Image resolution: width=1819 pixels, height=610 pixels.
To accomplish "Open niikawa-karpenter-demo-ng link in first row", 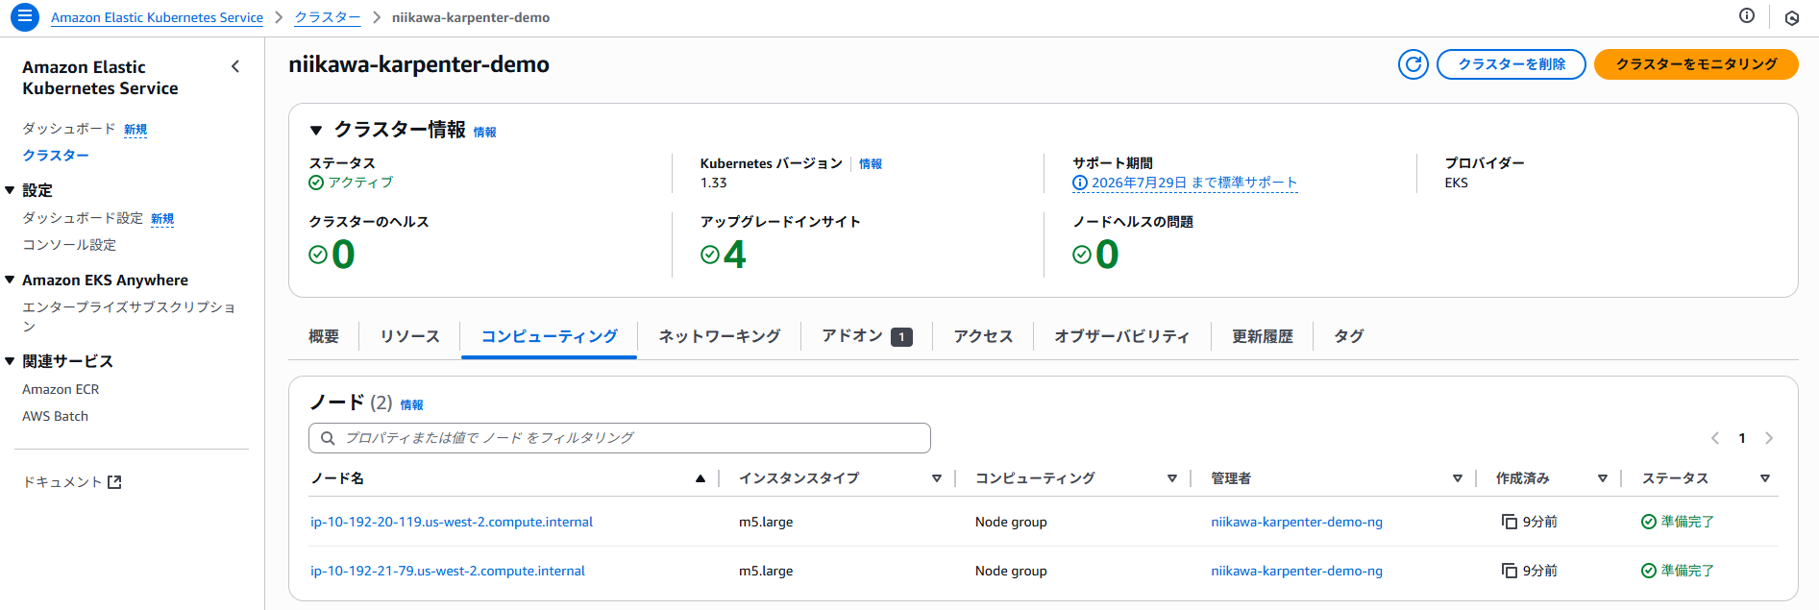I will point(1297,522).
